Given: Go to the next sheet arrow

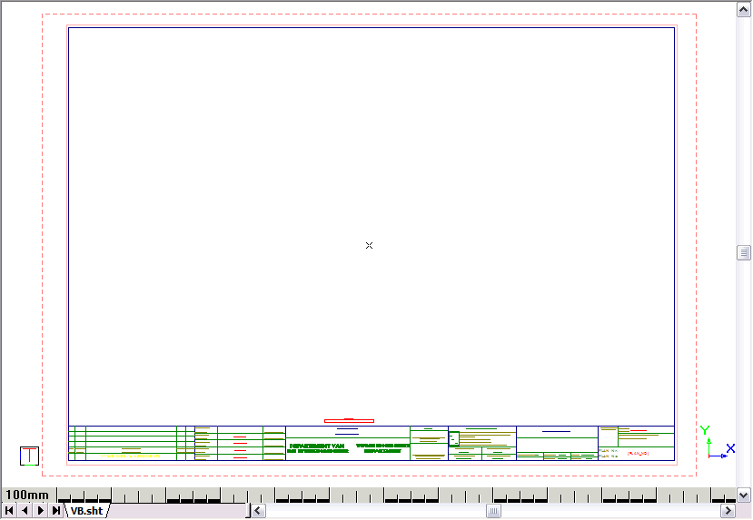Looking at the screenshot, I should [x=41, y=511].
